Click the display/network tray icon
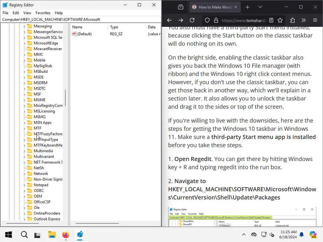The width and height of the screenshot is (323, 242). [264, 234]
